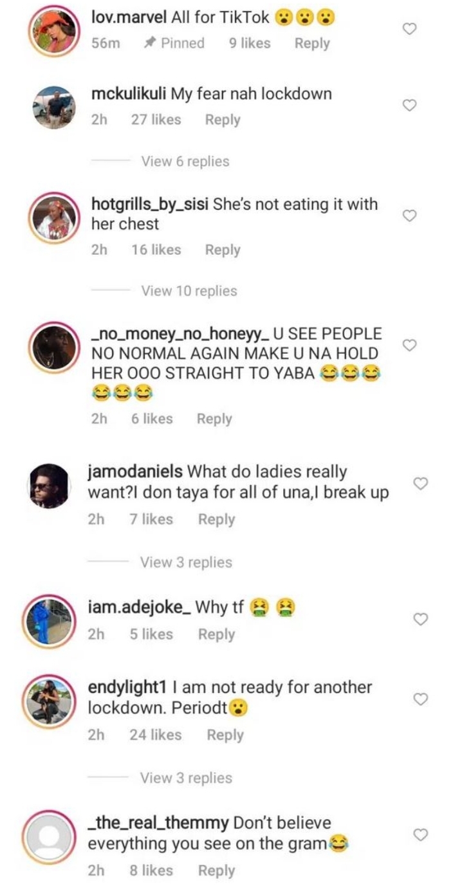Open the endylight1 username link
Screen dimensions: 453x895
(x=125, y=687)
